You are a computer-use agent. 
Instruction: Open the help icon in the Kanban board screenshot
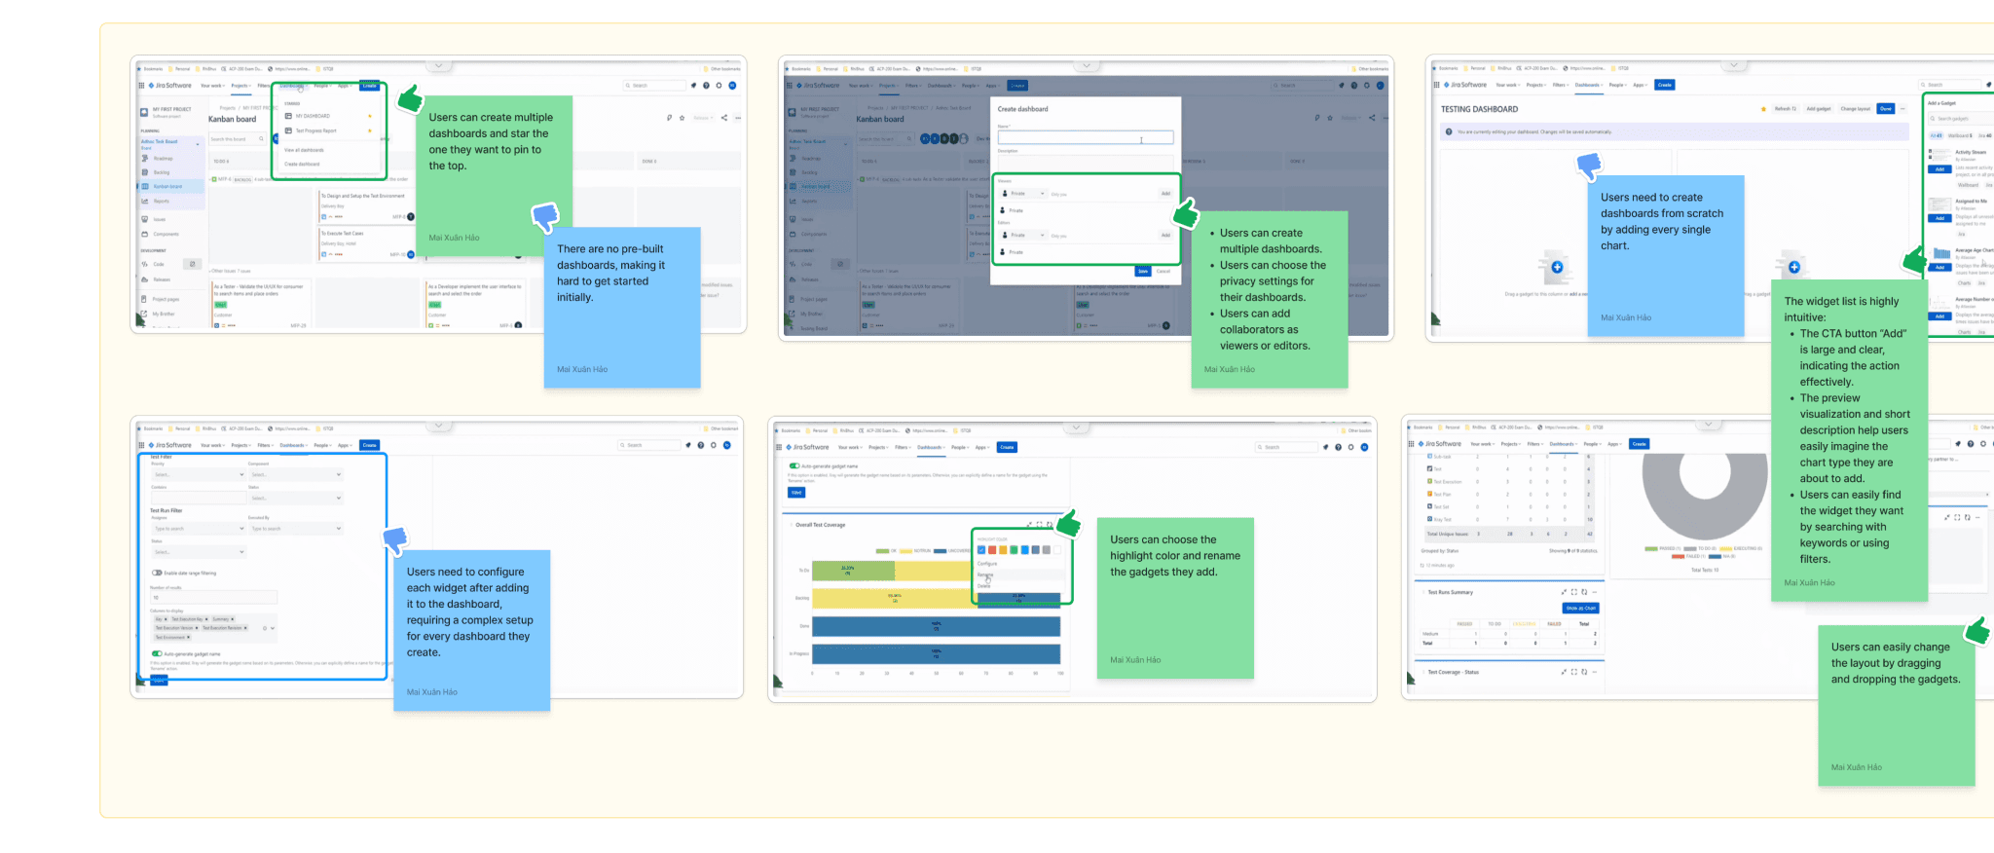(707, 86)
